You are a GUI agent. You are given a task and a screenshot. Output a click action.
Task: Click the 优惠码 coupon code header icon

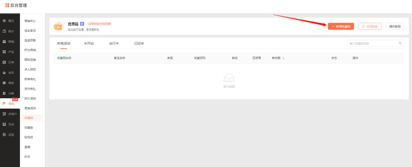pyautogui.click(x=58, y=26)
